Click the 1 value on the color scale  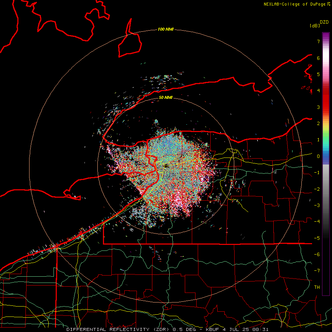pos(318,140)
